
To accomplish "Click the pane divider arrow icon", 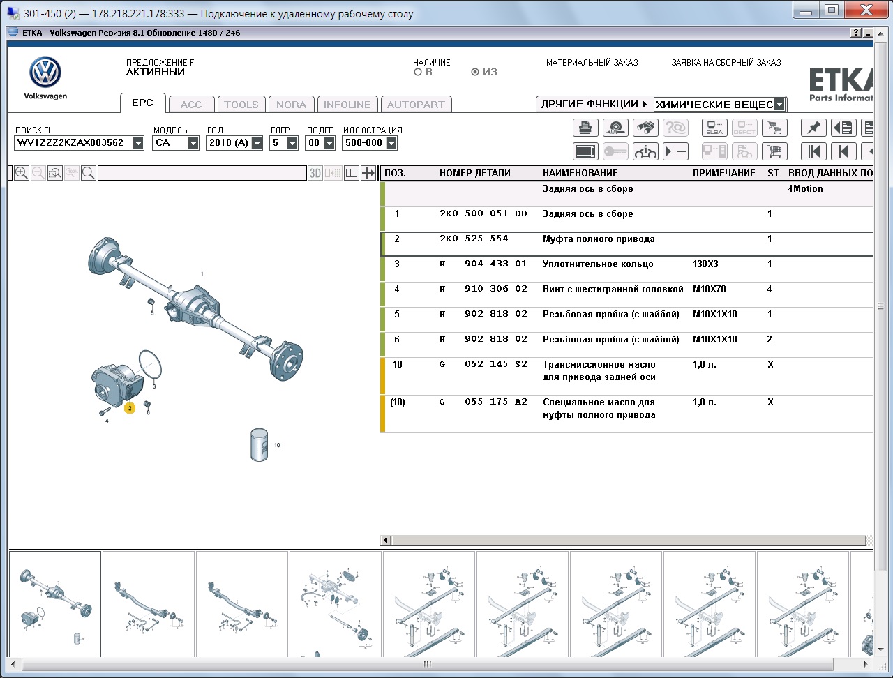I will pyautogui.click(x=368, y=173).
